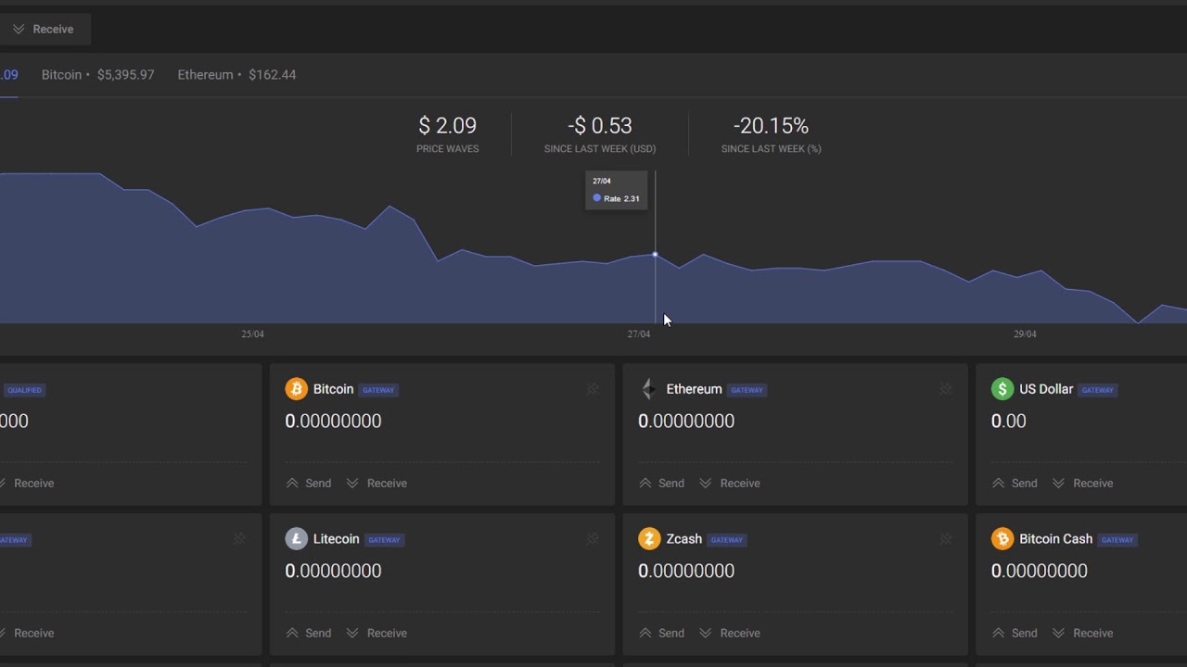Pin the Ethereum asset card
Viewport: 1187px width, 667px height.
pyautogui.click(x=946, y=389)
